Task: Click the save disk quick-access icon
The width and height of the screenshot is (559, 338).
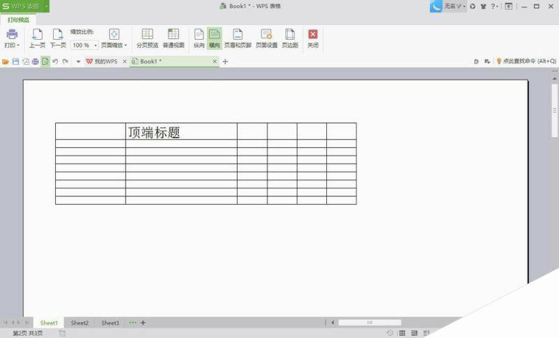Action: [15, 61]
